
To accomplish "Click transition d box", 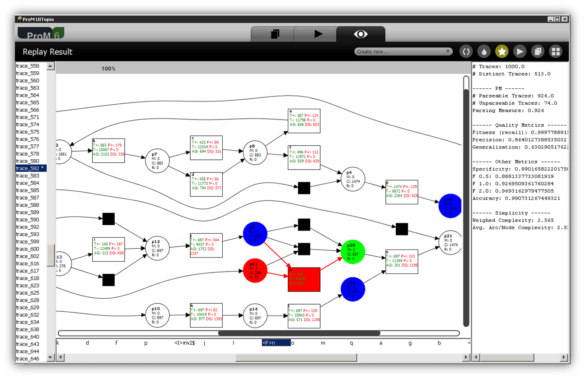I will click(x=206, y=184).
